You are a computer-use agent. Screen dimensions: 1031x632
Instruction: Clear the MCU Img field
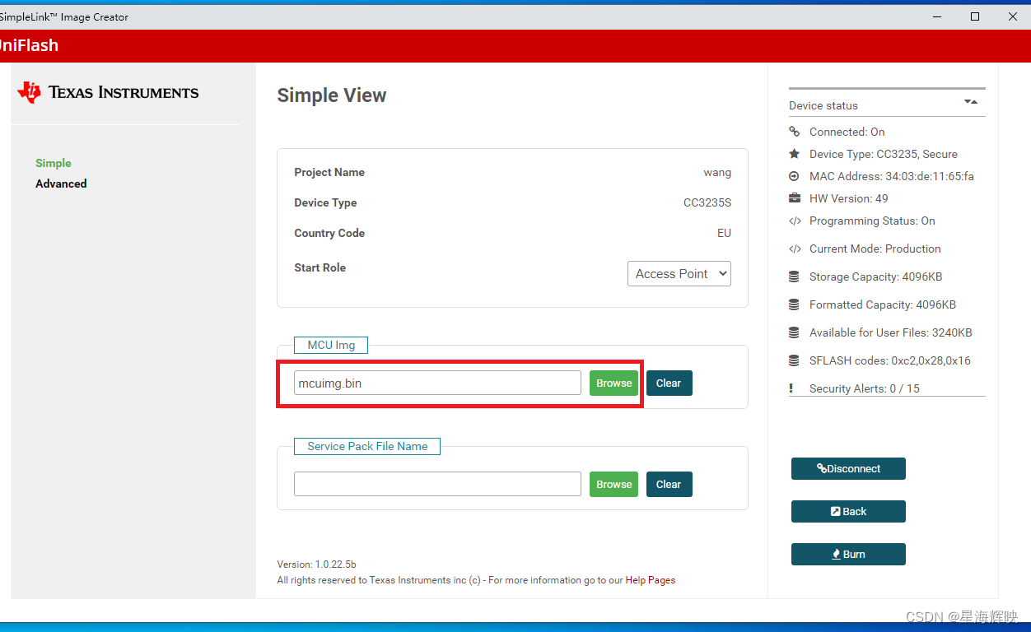[669, 383]
